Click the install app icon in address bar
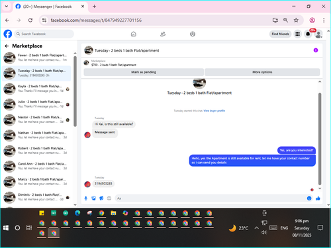The height and width of the screenshot is (248, 331). click(275, 21)
